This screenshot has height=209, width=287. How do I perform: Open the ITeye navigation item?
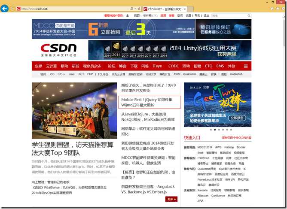[x=157, y=66]
